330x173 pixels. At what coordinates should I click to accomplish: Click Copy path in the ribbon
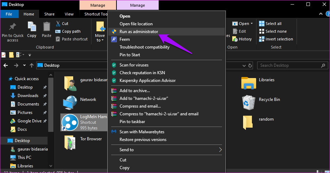[x=68, y=31]
